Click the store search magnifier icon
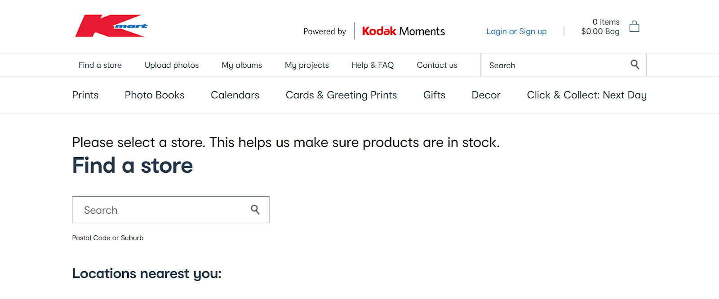Screen dimensions: 719x299 (255, 210)
